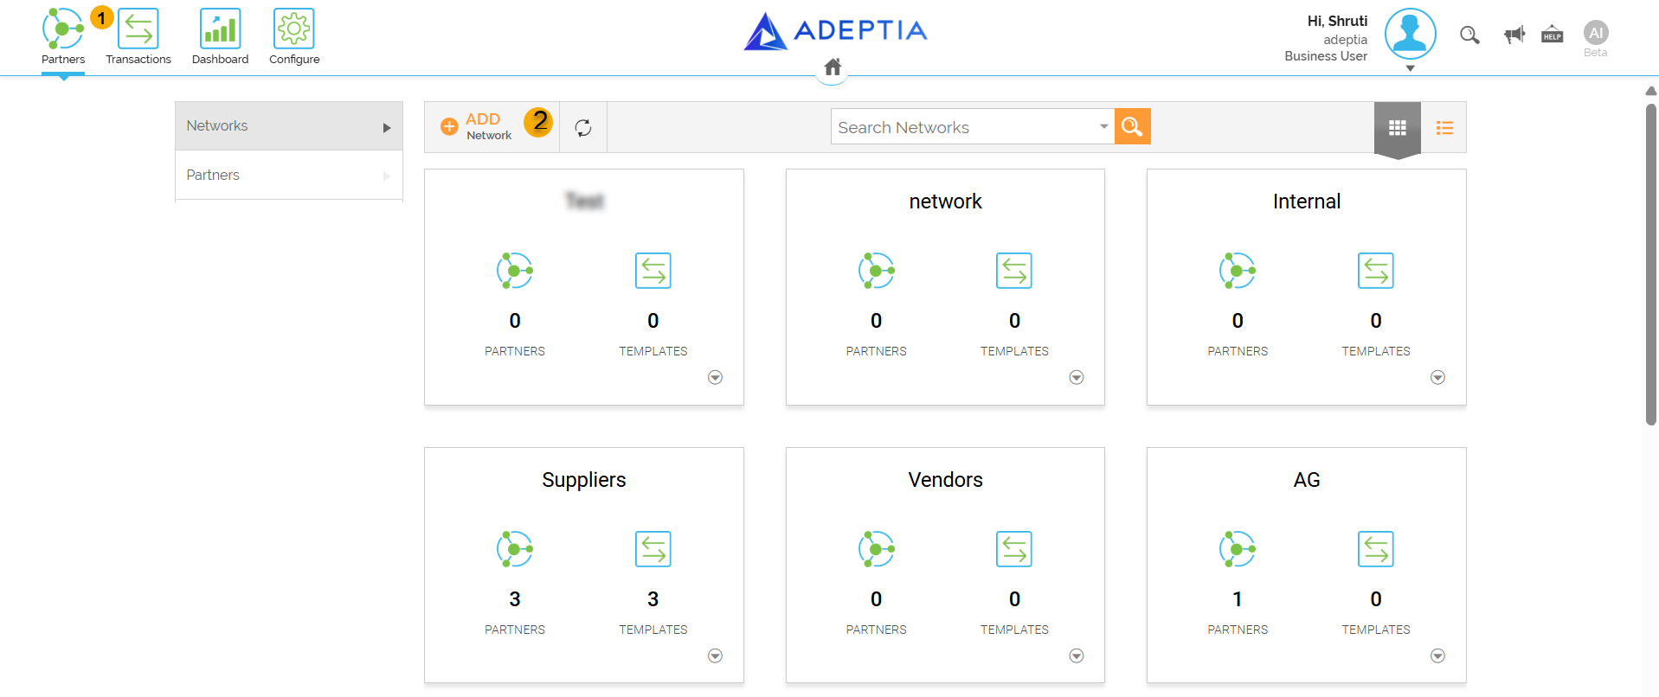Image resolution: width=1659 pixels, height=697 pixels.
Task: Expand options menu on Suppliers card
Action: (715, 655)
